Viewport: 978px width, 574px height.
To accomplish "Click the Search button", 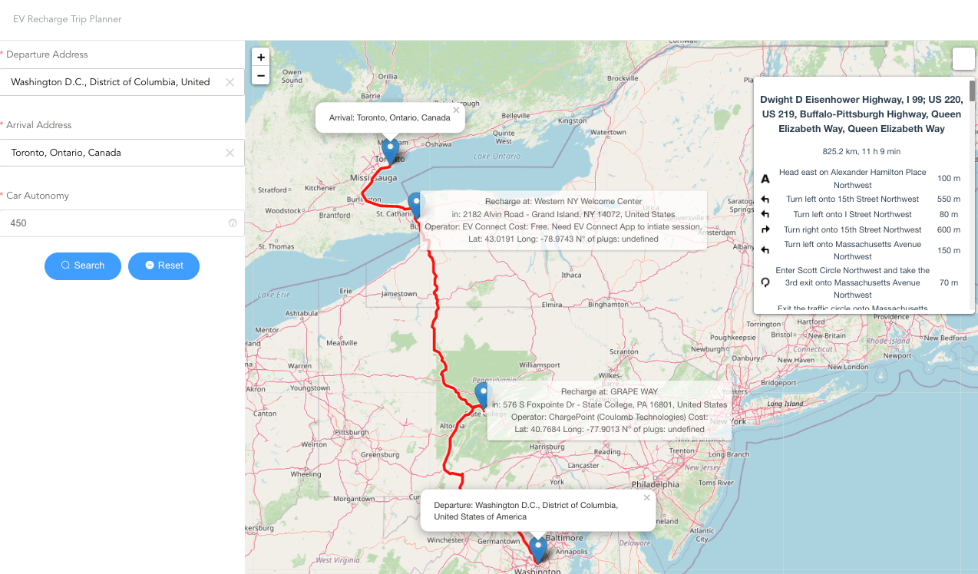I will tap(83, 266).
